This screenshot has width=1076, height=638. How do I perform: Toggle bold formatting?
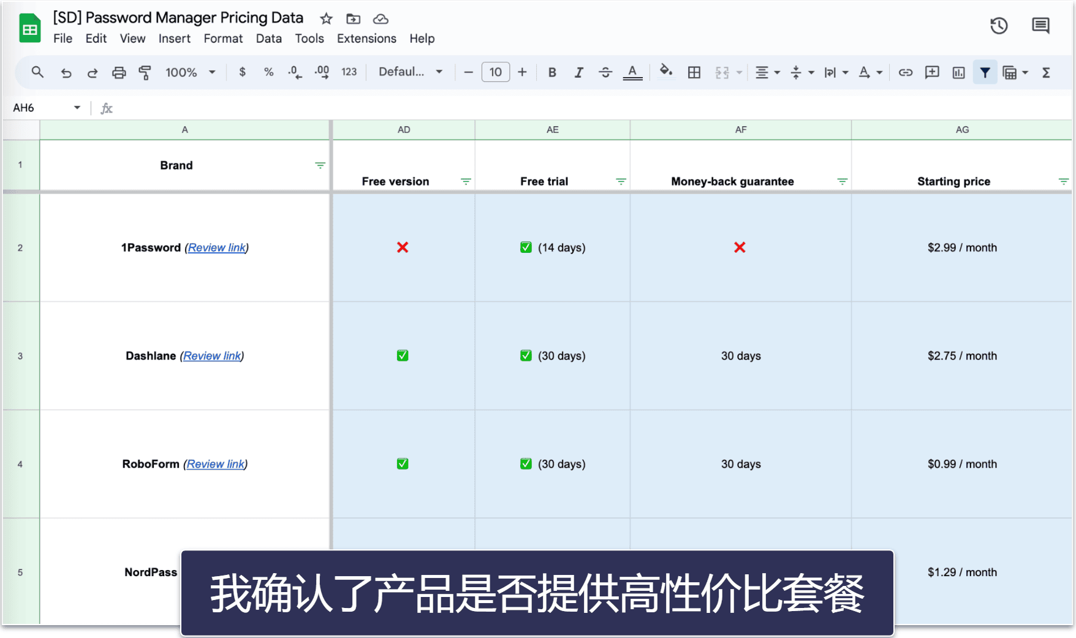click(x=552, y=72)
